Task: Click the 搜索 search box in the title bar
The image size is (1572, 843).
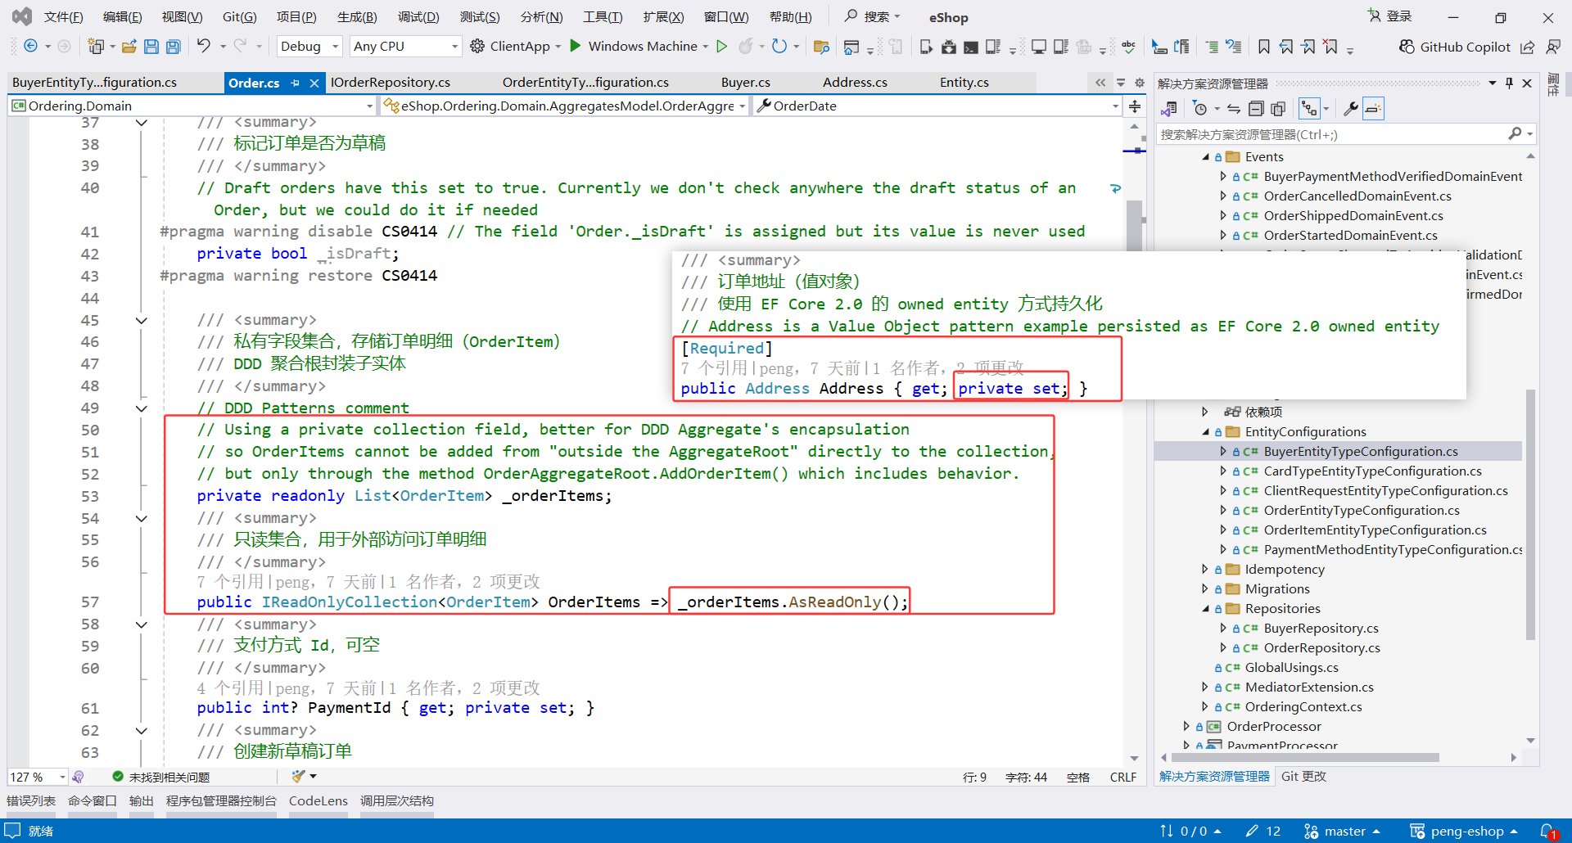Action: 873,16
